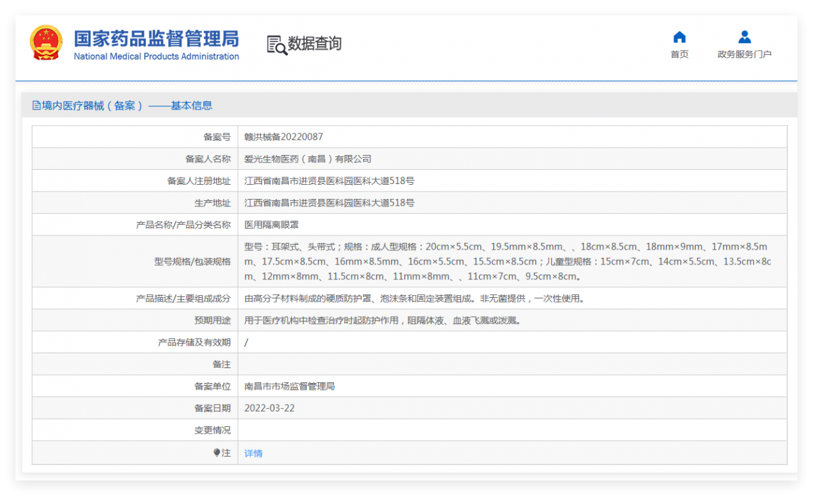The height and width of the screenshot is (496, 813).
Task: Click the filing authority 南昌市市场监督管理局
Action: 289,386
